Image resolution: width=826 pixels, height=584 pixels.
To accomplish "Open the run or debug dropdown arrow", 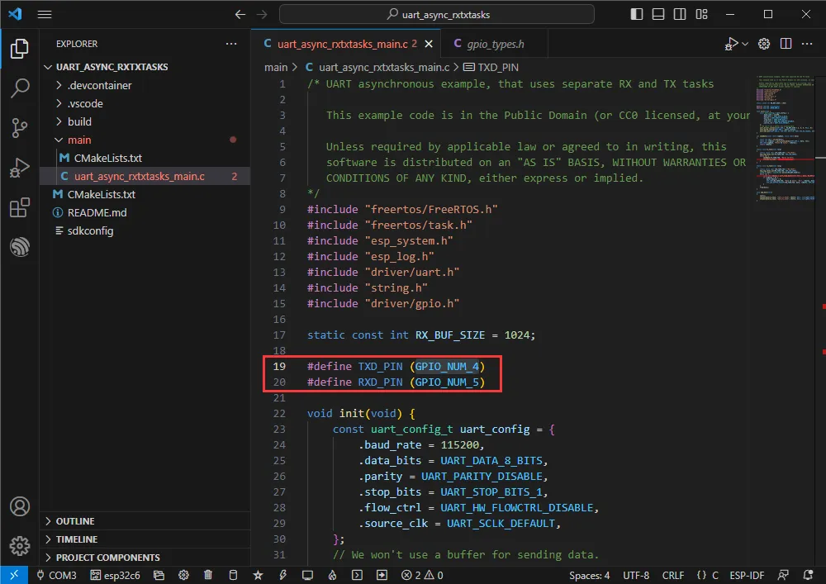I will [745, 44].
